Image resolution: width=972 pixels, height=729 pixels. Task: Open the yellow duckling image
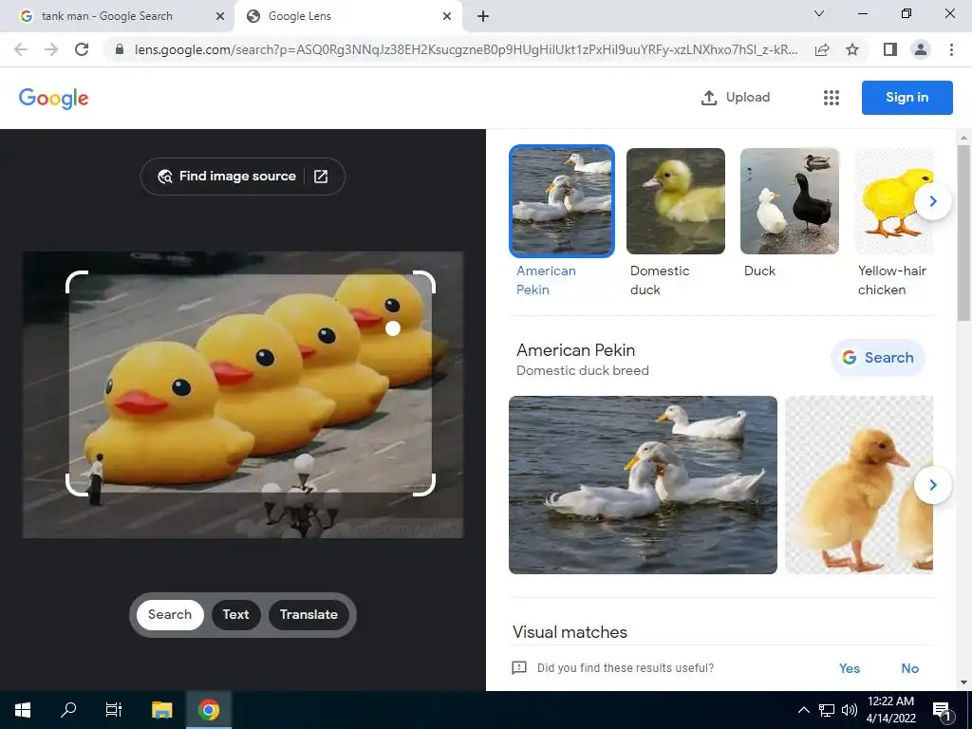pos(859,485)
